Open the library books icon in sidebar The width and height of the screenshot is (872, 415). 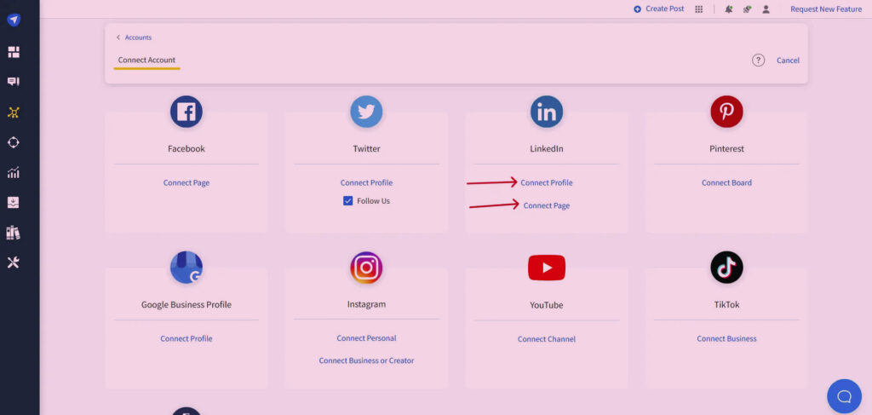point(14,233)
